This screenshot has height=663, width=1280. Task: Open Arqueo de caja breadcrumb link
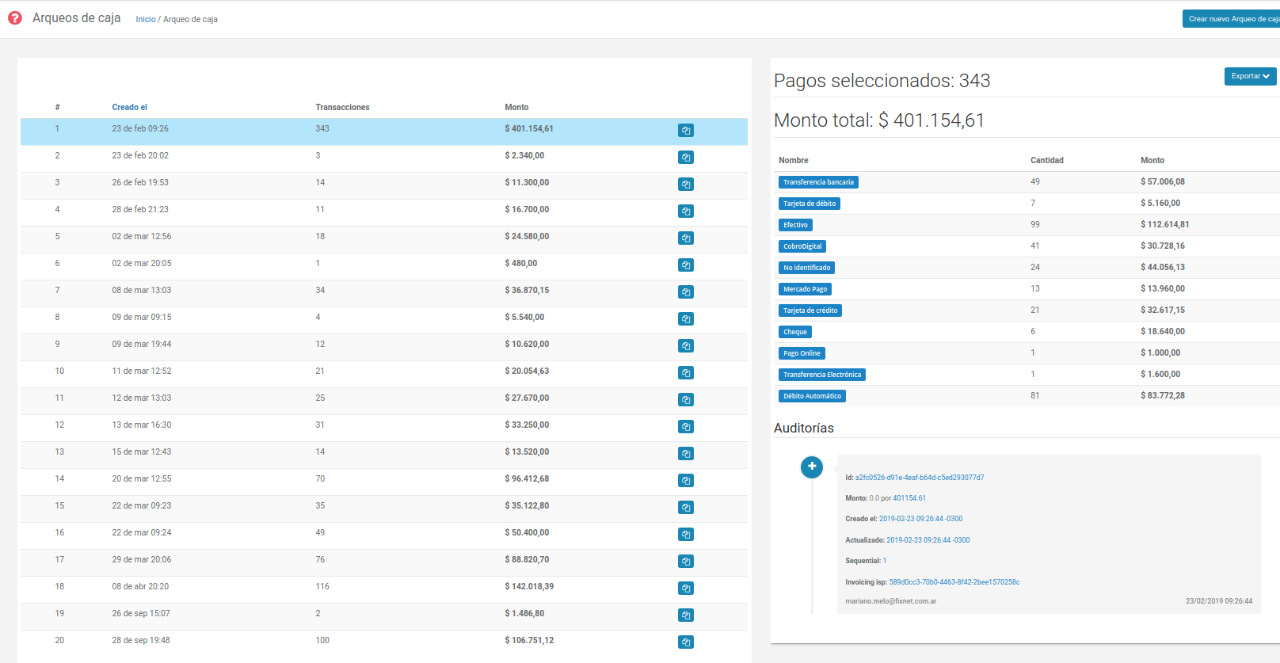coord(190,19)
